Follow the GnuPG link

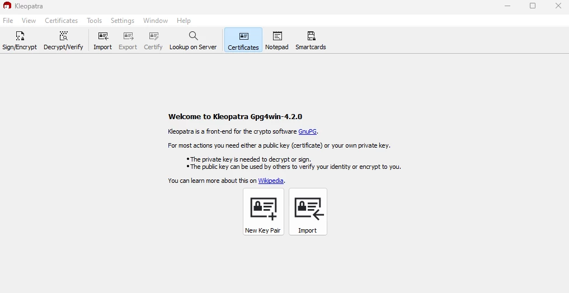tap(307, 131)
